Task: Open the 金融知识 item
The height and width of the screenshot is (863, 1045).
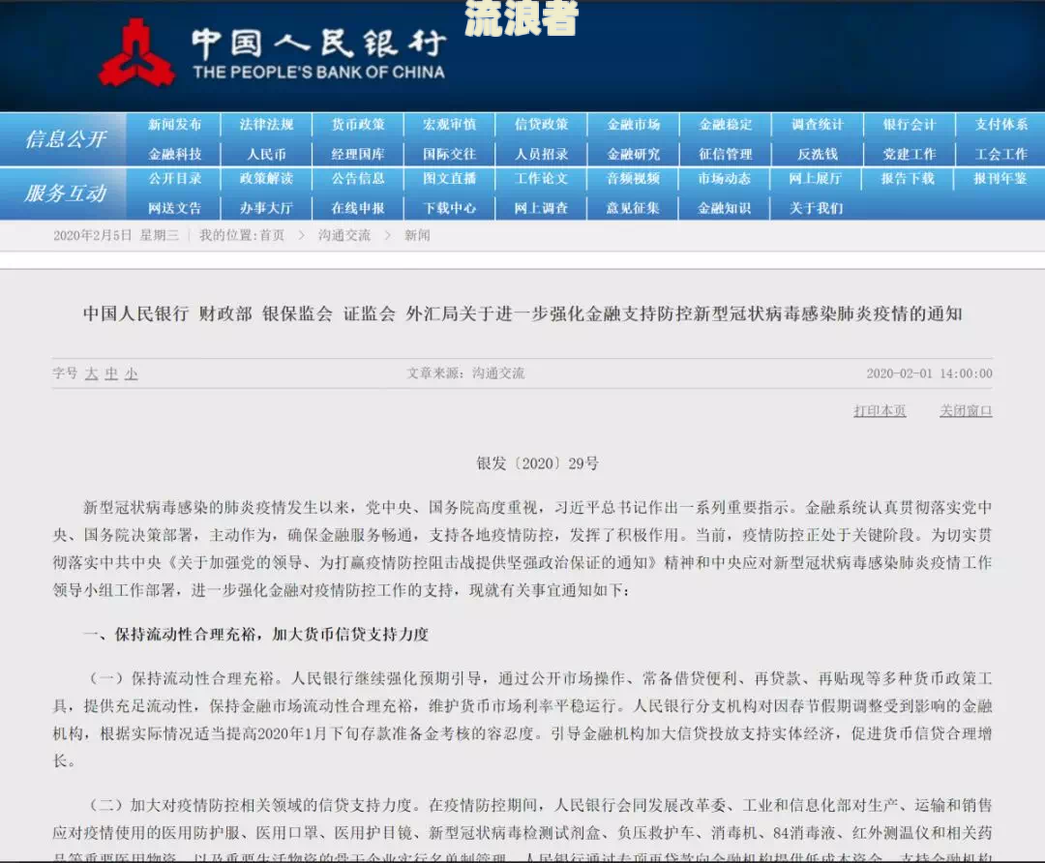Action: pyautogui.click(x=725, y=208)
